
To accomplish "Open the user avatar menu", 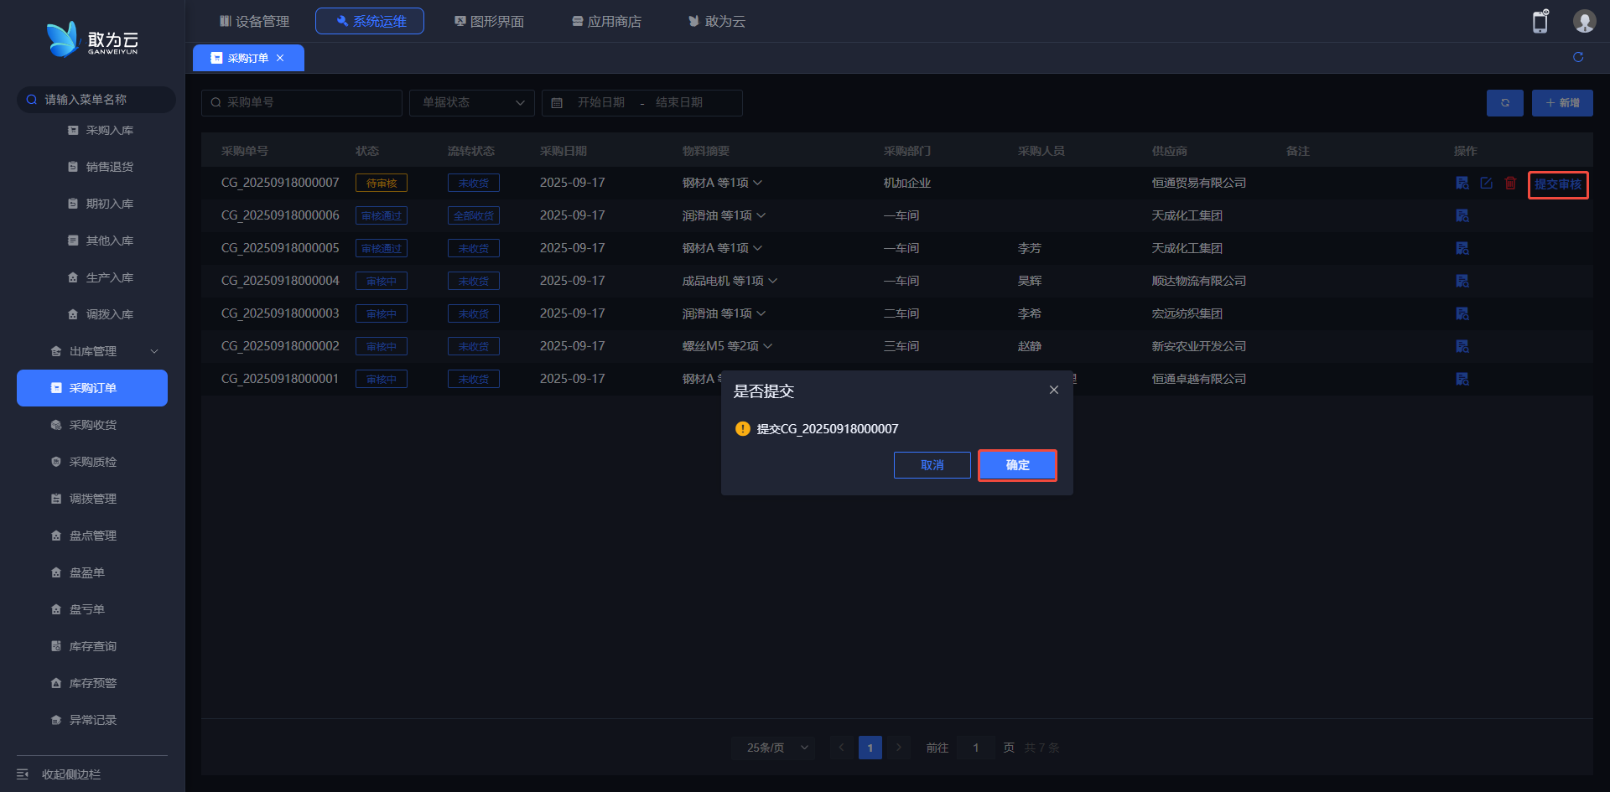I will pos(1583,22).
